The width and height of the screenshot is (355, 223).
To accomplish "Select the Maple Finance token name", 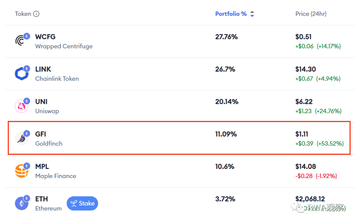I will click(56, 176).
